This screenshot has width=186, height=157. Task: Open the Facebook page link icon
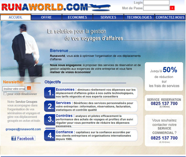pos(23,138)
